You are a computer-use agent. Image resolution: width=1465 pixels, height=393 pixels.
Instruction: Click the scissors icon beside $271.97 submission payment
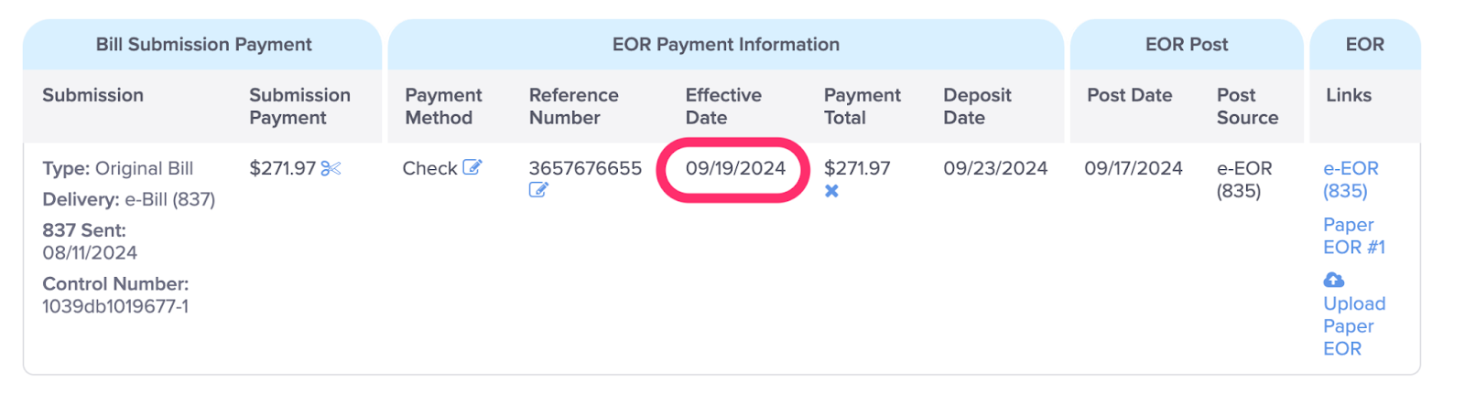click(331, 168)
